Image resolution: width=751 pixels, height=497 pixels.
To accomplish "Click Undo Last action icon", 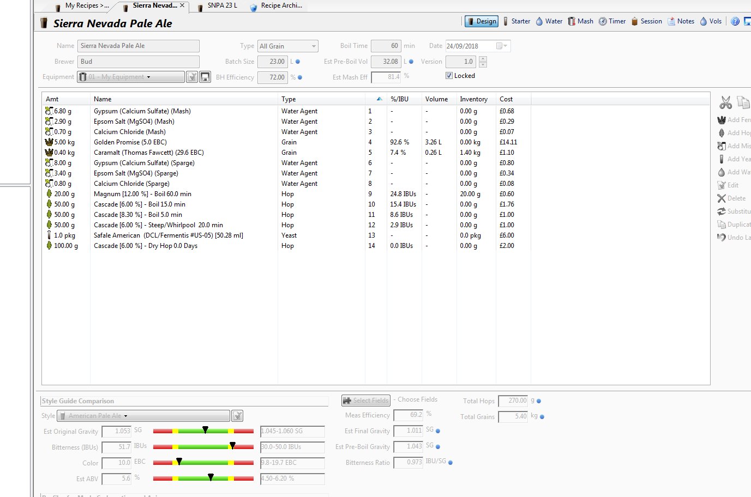I will click(x=722, y=238).
